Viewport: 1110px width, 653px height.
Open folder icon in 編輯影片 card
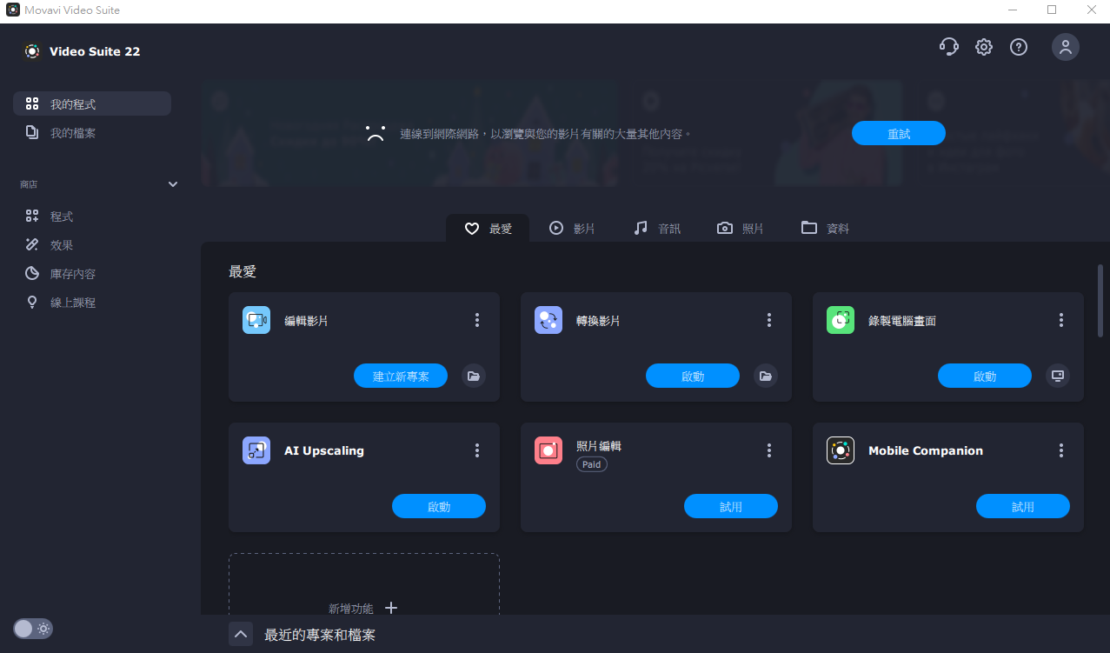(473, 376)
